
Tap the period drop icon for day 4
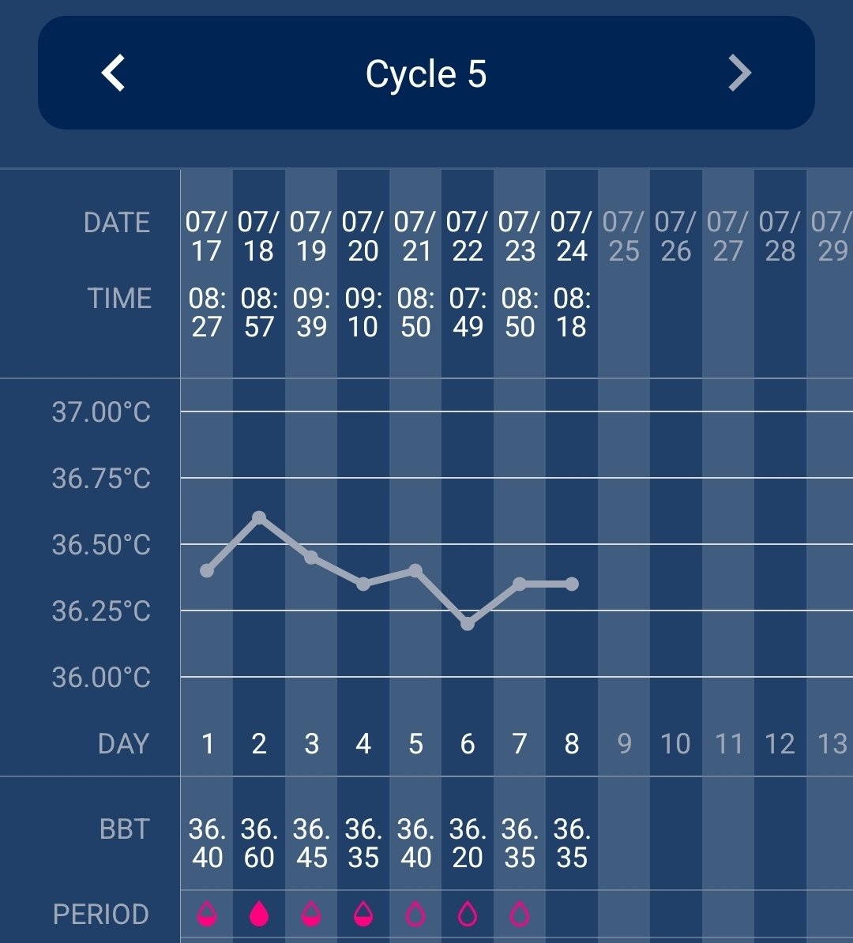pos(363,915)
